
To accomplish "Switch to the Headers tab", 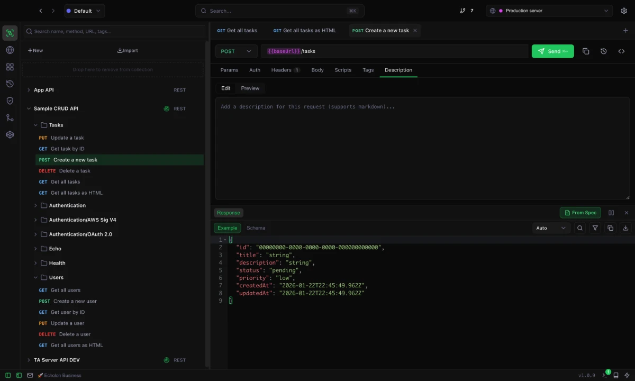I will (282, 70).
